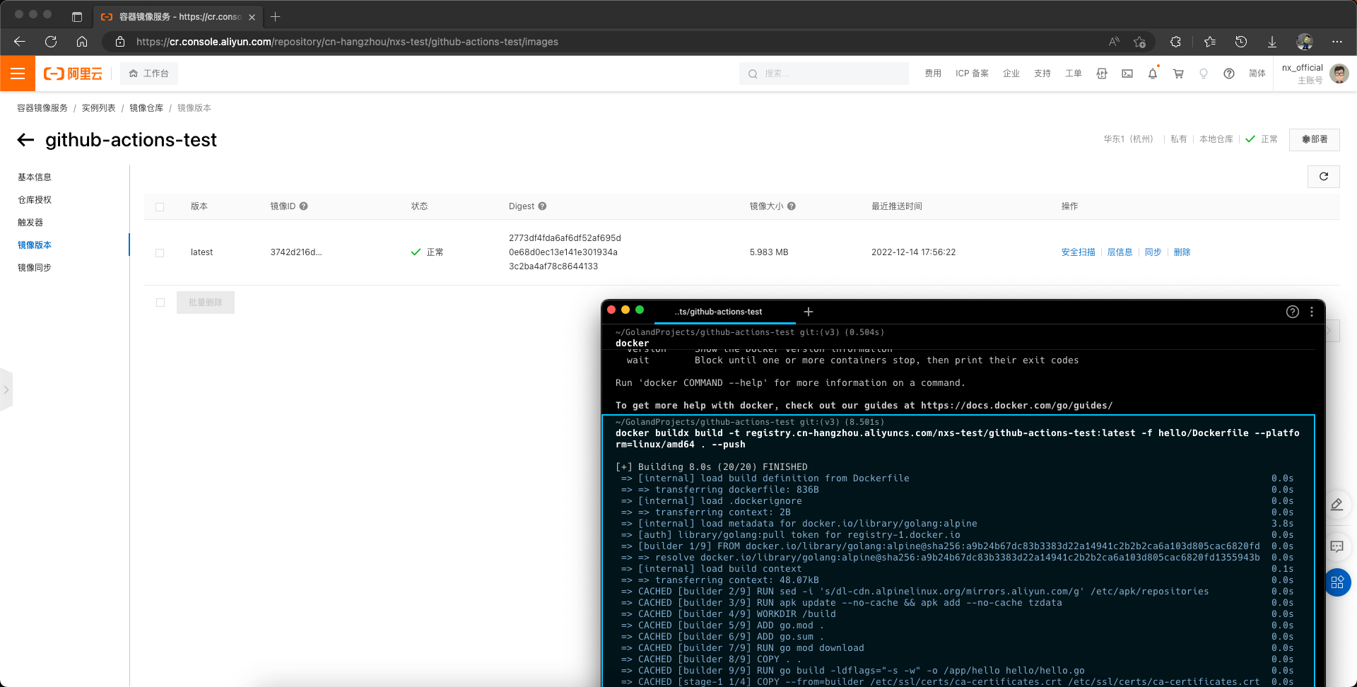Screen dimensions: 1357x687
Task: Open the 企业 menu
Action: click(1011, 74)
